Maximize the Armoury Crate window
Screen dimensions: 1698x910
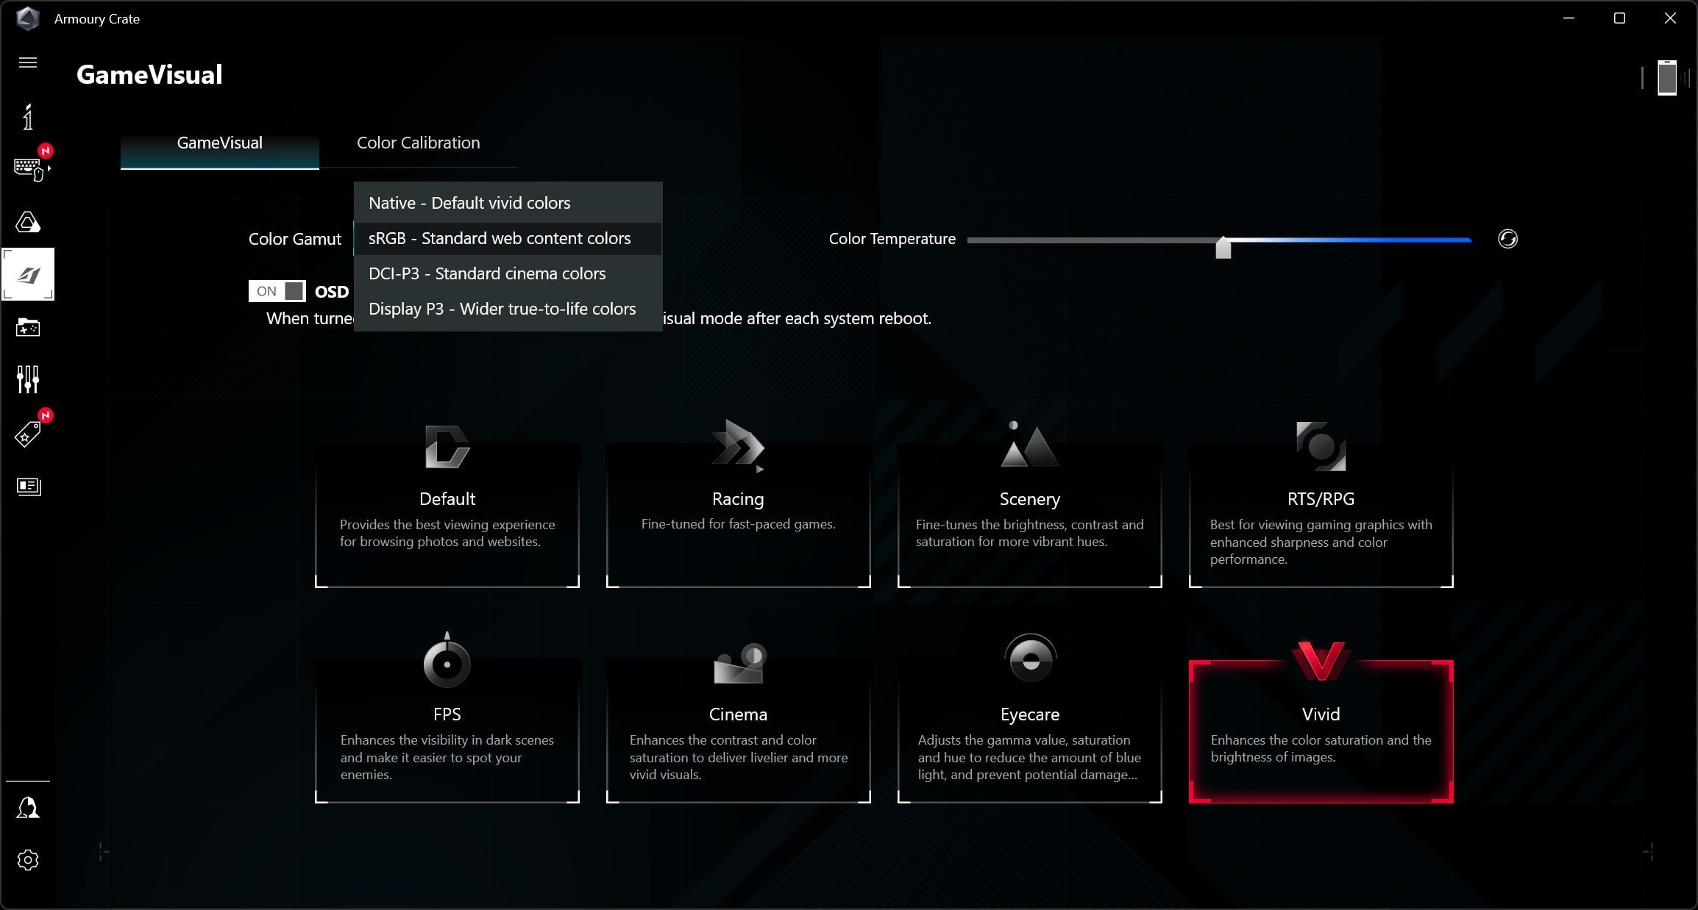click(x=1619, y=18)
